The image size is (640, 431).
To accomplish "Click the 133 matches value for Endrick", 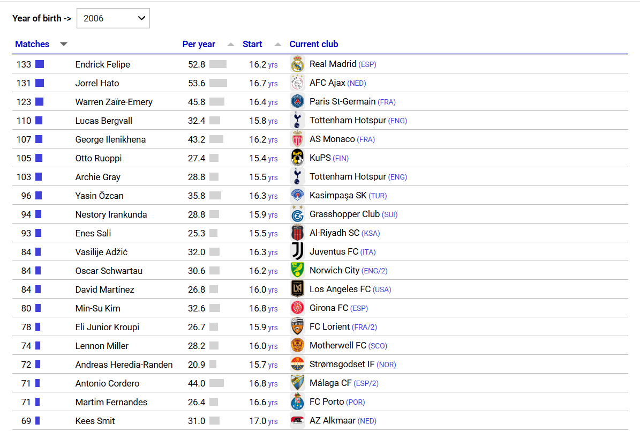I will [x=24, y=64].
